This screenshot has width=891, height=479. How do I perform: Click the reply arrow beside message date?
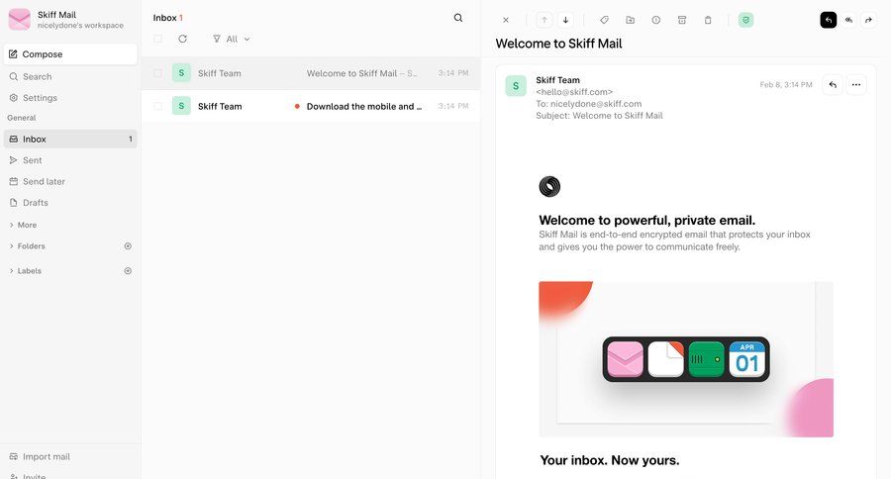(833, 85)
